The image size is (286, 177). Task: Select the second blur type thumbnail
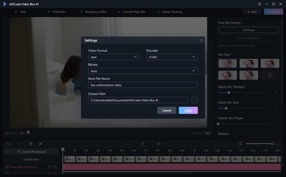coord(248,63)
